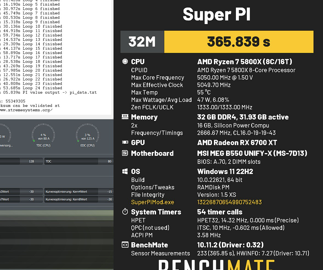323x270 pixels.
Task: Click the Max Temp 55 °C value
Action: coord(204,92)
